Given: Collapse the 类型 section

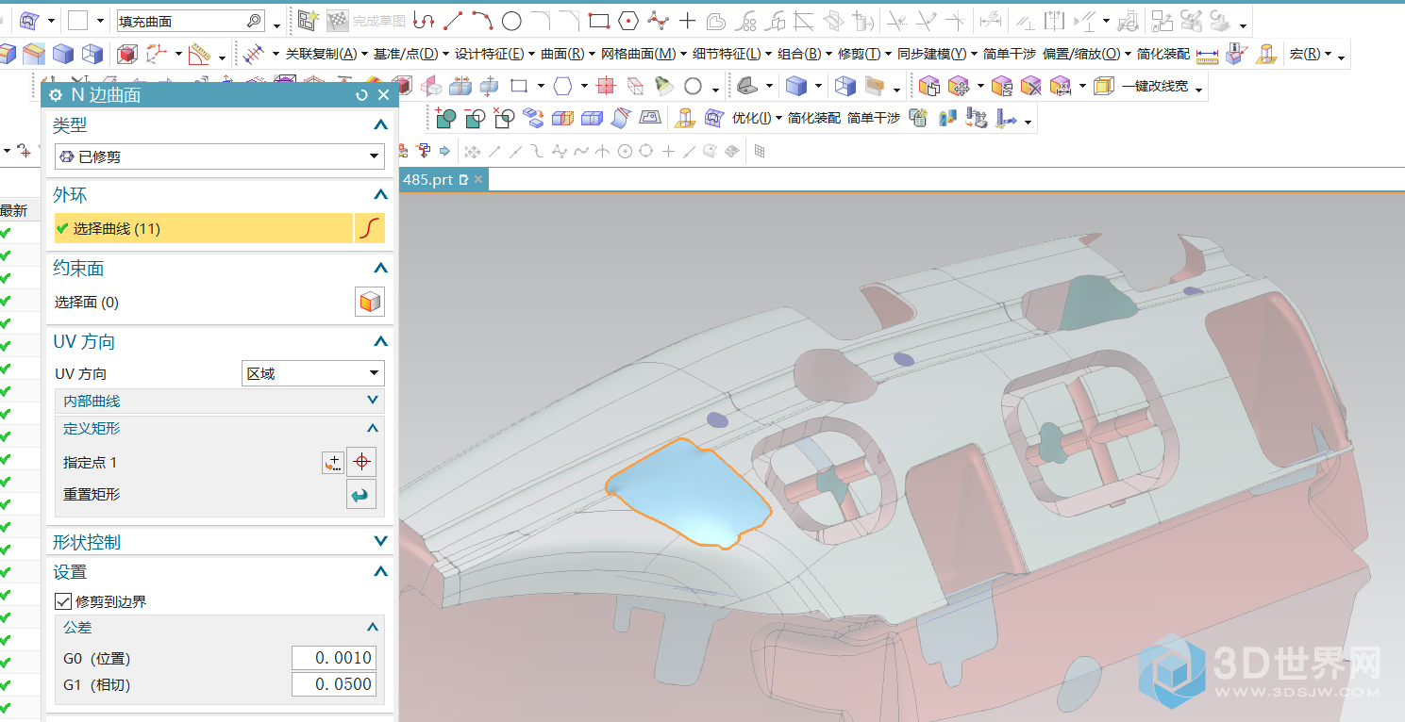Looking at the screenshot, I should (380, 124).
